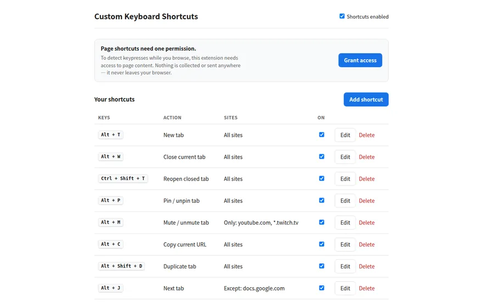This screenshot has width=483, height=302.
Task: Open Edit for Reopen closed tab
Action: pyautogui.click(x=345, y=179)
